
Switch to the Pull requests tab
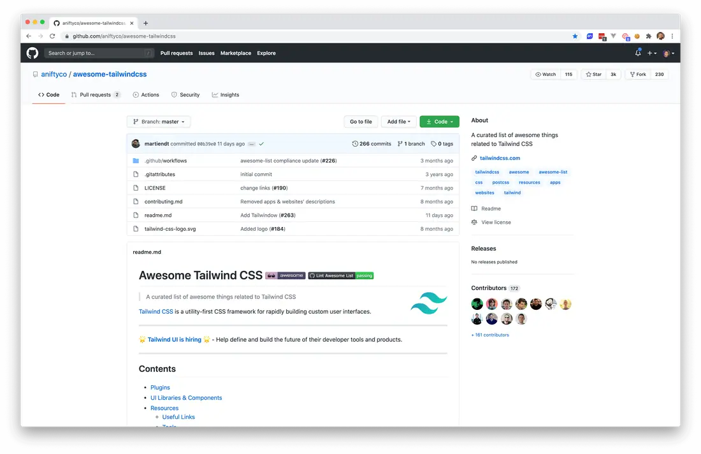[x=96, y=95]
